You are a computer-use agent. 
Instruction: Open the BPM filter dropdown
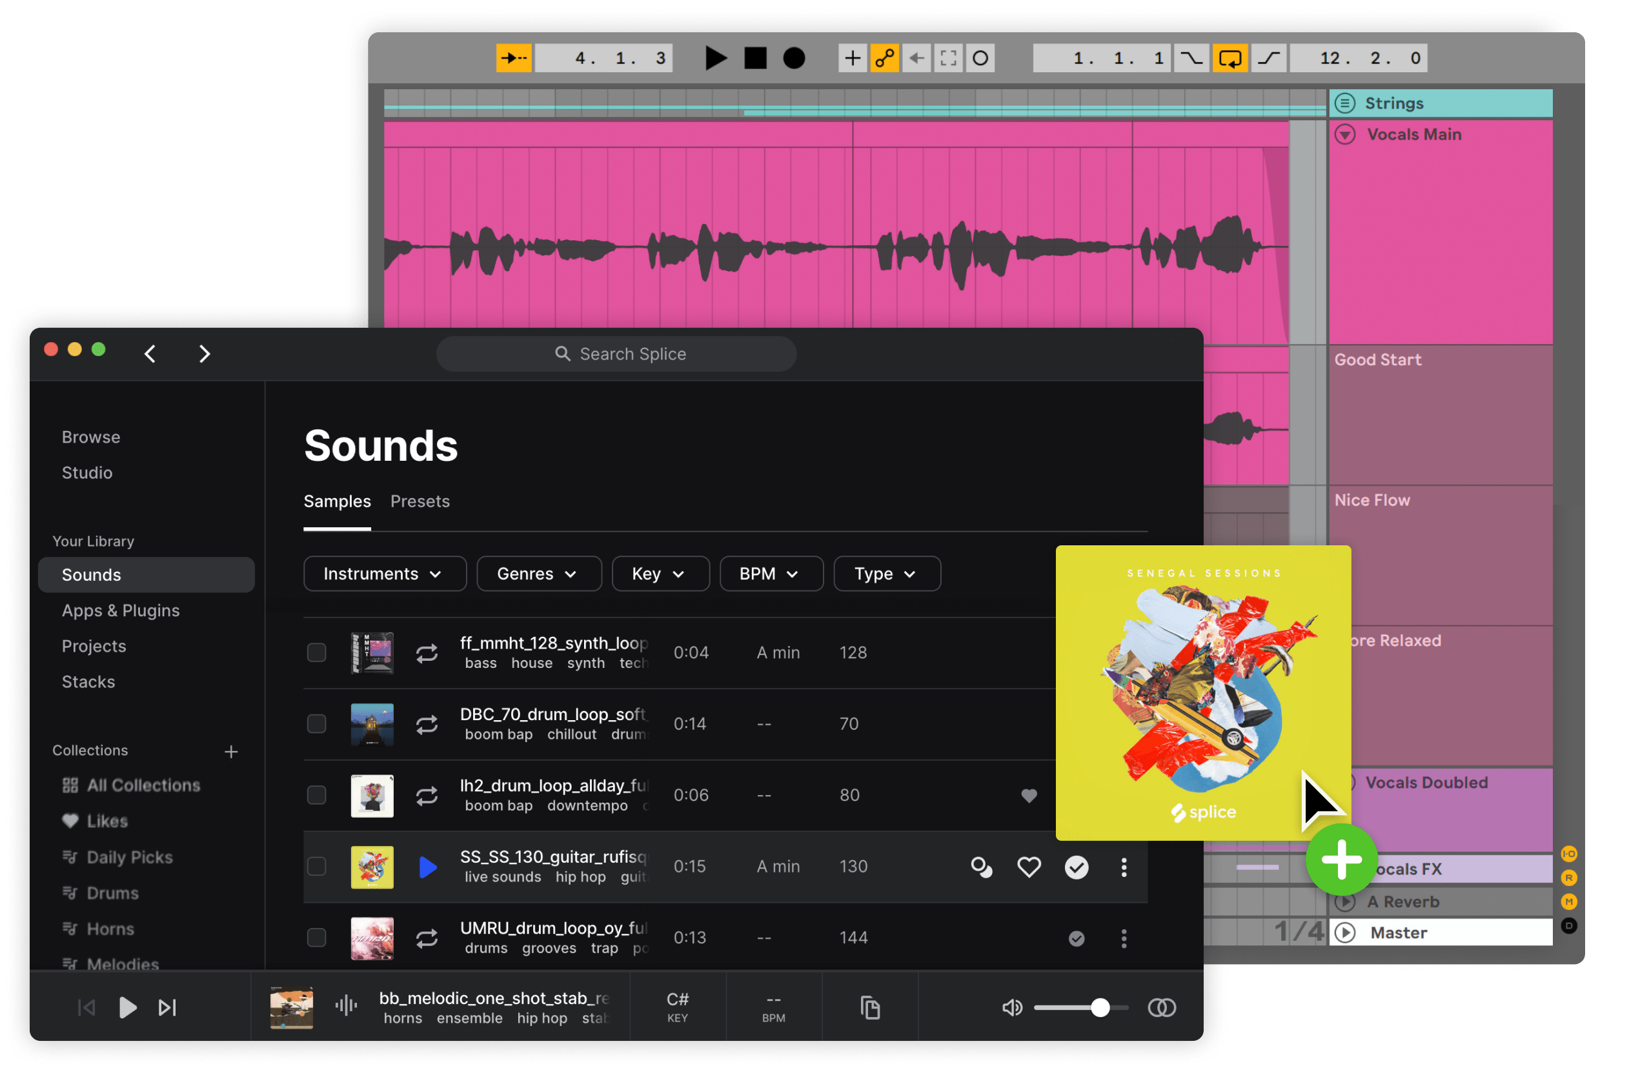(x=771, y=574)
